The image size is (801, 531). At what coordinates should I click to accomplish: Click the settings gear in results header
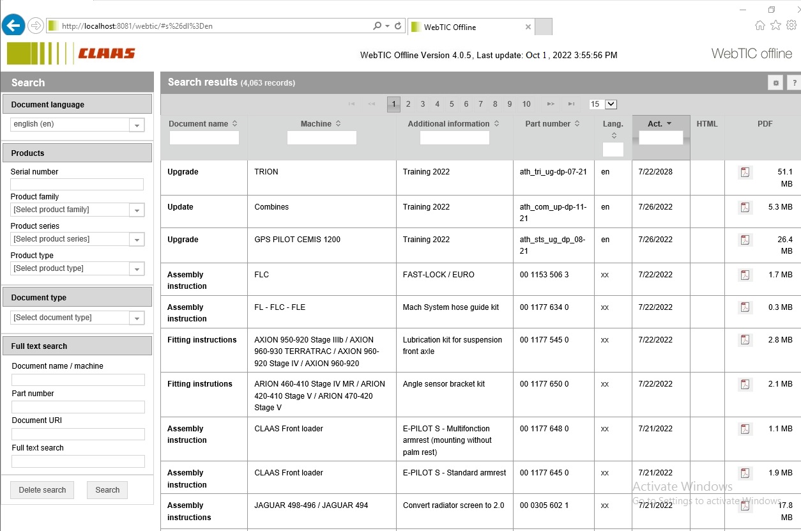pos(776,82)
